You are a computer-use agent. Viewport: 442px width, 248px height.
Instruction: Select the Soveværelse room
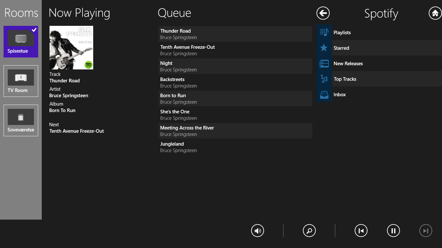[21, 120]
